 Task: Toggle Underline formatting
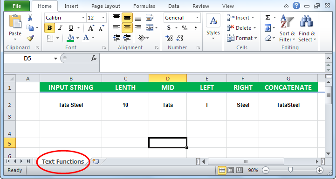[x=71, y=28]
